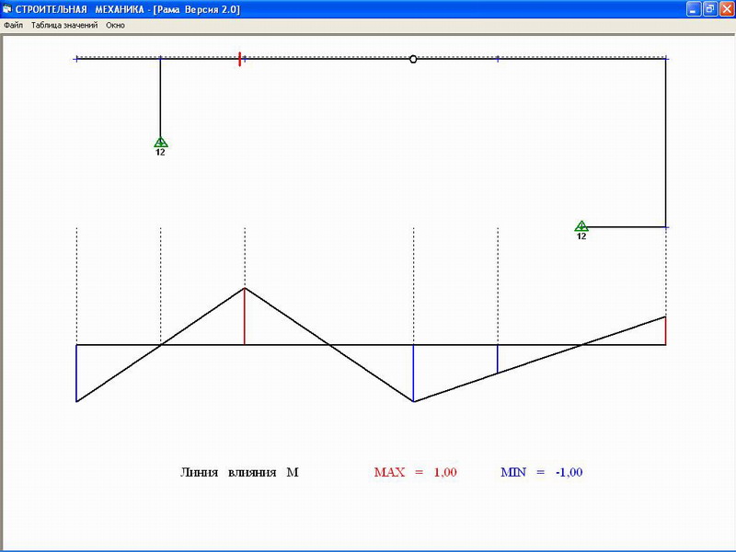Image resolution: width=736 pixels, height=552 pixels.
Task: Close the Строительная механика window
Action: coord(726,9)
